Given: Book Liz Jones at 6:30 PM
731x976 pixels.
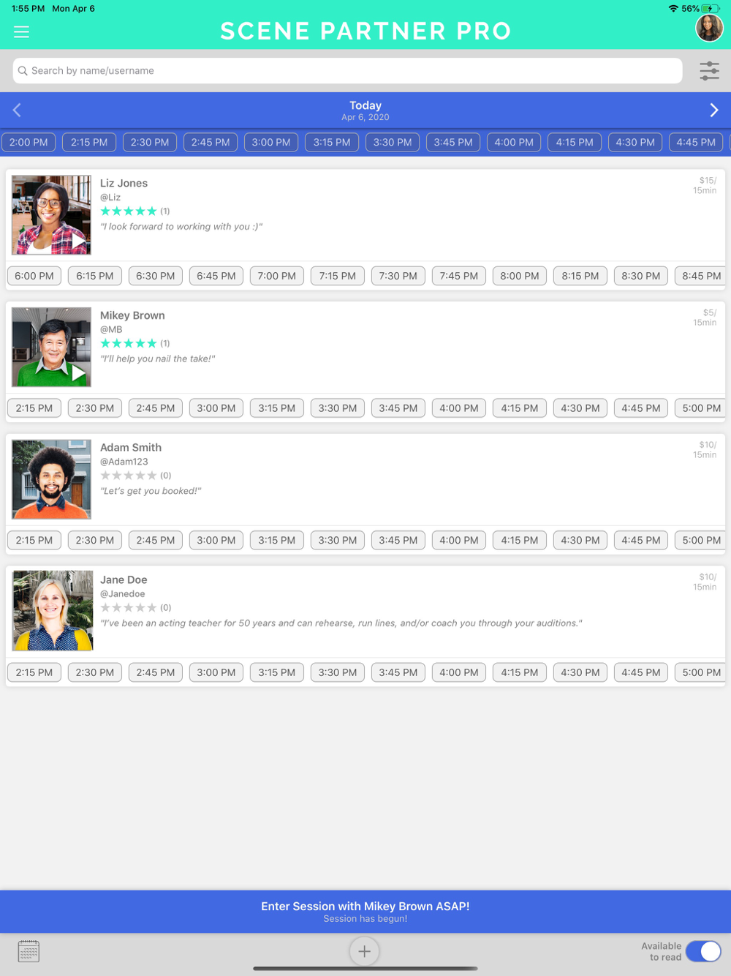Looking at the screenshot, I should 156,276.
